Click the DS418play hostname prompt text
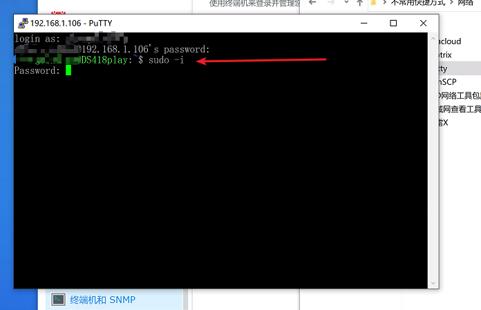 [104, 60]
